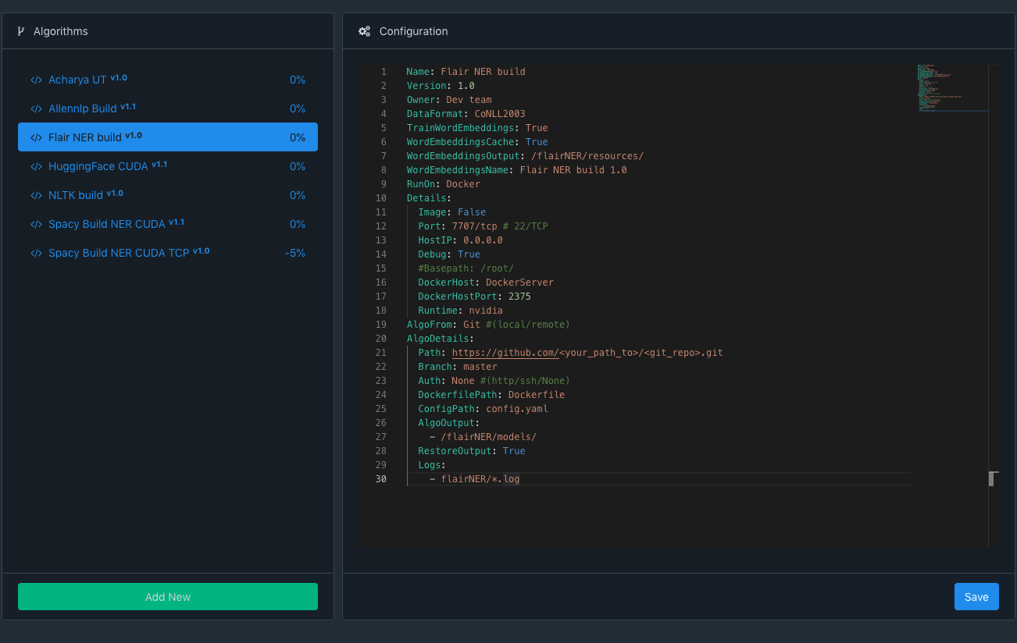Select the HuggingFace CUDA algorithm name

tap(98, 167)
